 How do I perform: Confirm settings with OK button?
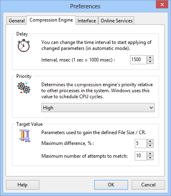tap(111, 185)
